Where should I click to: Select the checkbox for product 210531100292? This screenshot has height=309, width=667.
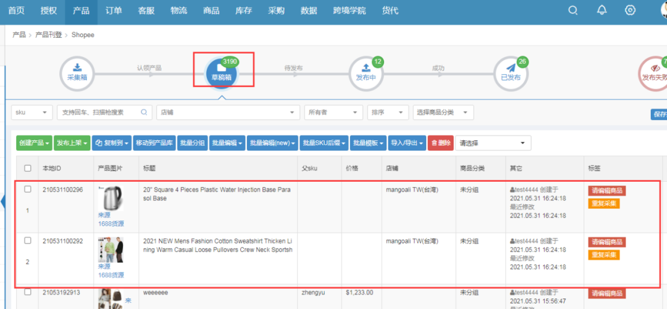pyautogui.click(x=28, y=240)
